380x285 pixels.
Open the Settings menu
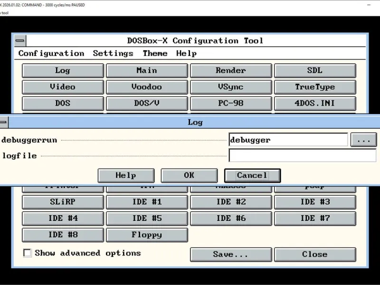click(113, 53)
